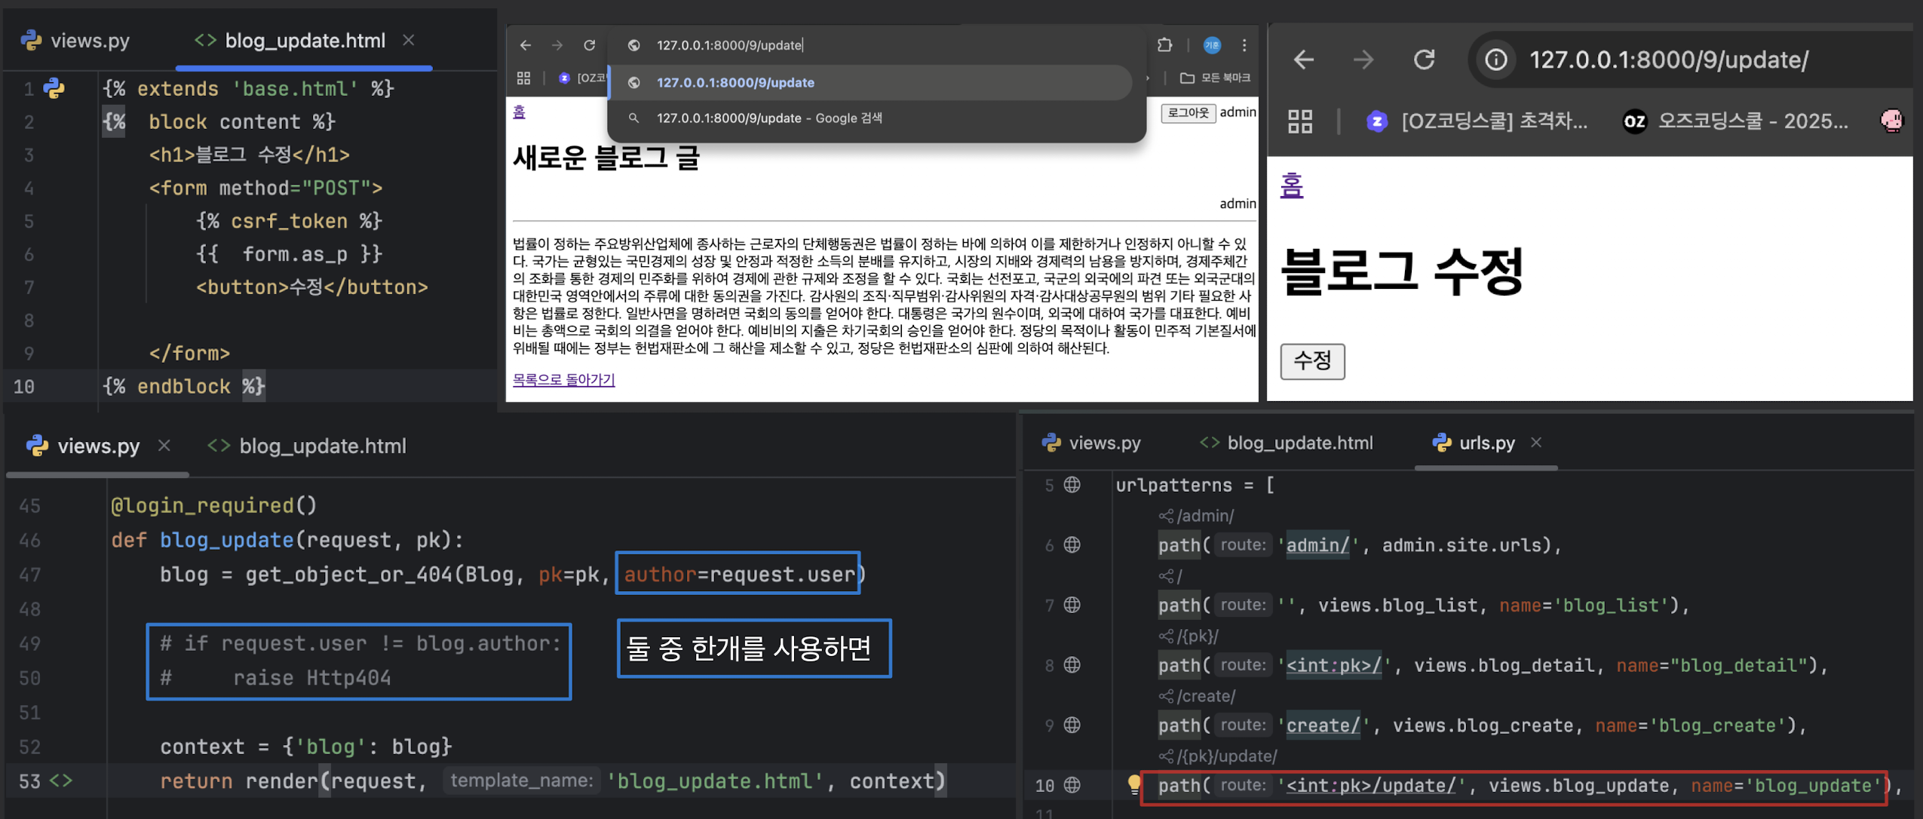
Task: Click the yellow lightbulb hint on line 10
Action: click(1133, 784)
